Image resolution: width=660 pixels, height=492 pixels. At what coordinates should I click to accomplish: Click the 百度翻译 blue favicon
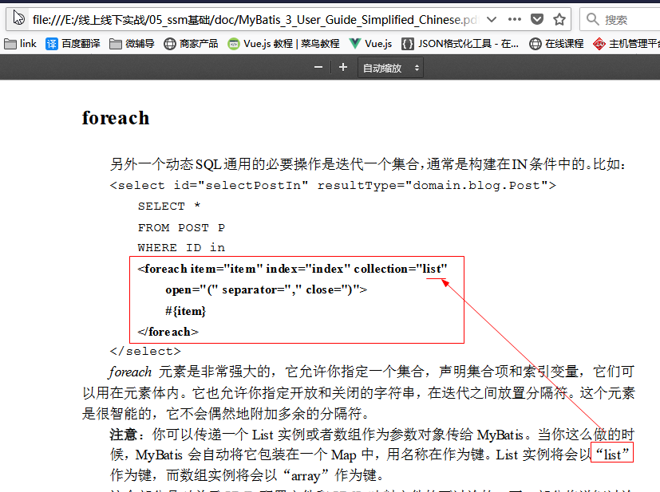[x=52, y=44]
